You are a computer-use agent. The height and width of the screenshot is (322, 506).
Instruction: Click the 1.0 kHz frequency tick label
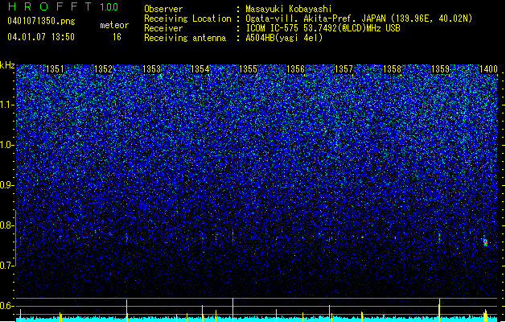tap(7, 145)
